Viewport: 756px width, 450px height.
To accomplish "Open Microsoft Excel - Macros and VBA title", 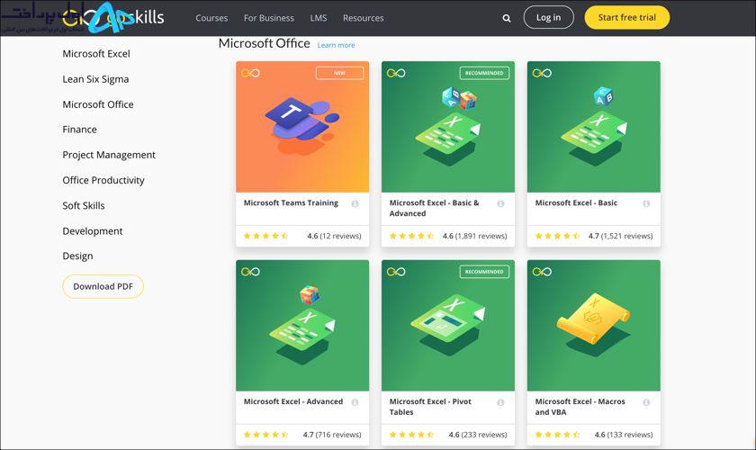I will (x=580, y=407).
